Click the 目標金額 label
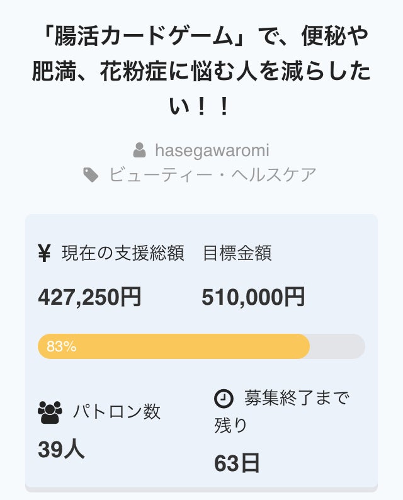The image size is (403, 500). [237, 253]
